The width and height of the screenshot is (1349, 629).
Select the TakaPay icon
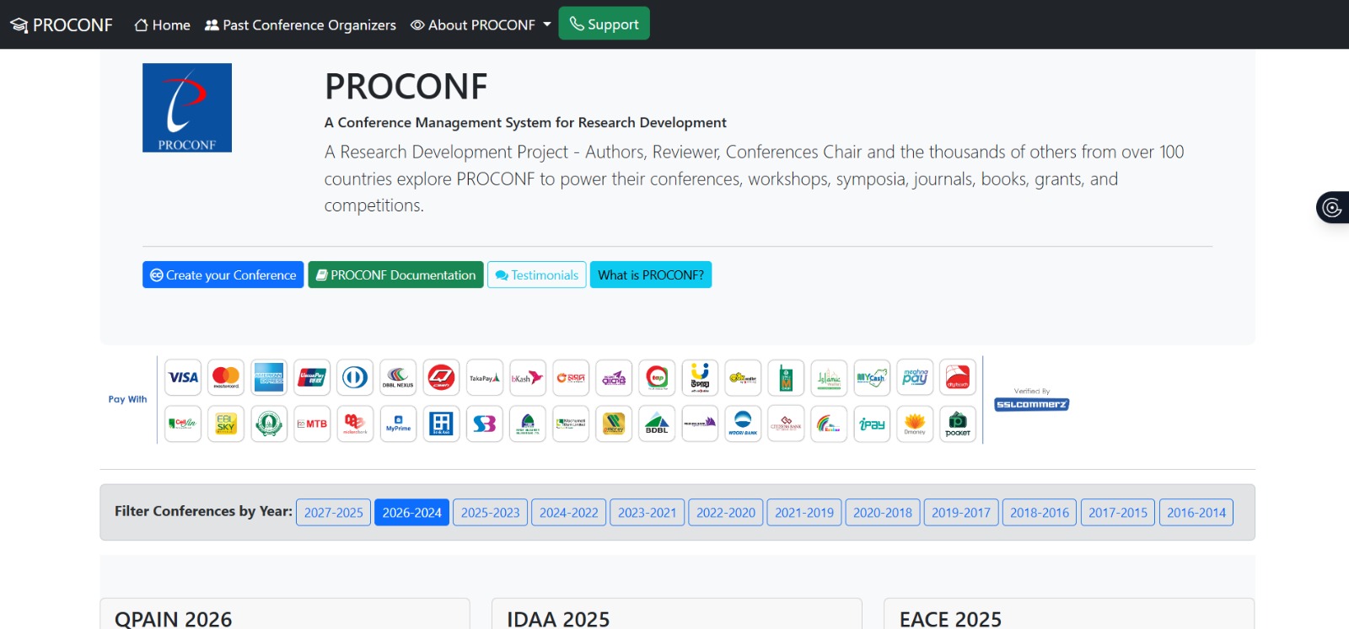click(484, 377)
